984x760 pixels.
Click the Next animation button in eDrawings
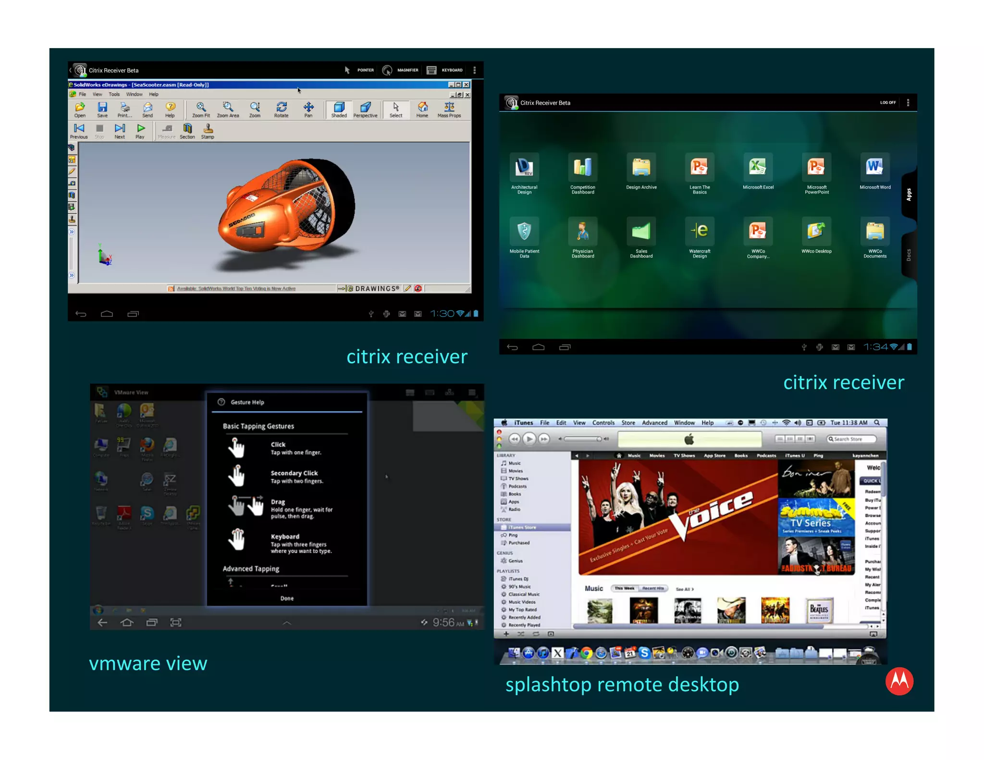pyautogui.click(x=120, y=131)
